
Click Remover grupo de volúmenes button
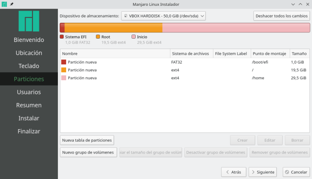pos(280,152)
